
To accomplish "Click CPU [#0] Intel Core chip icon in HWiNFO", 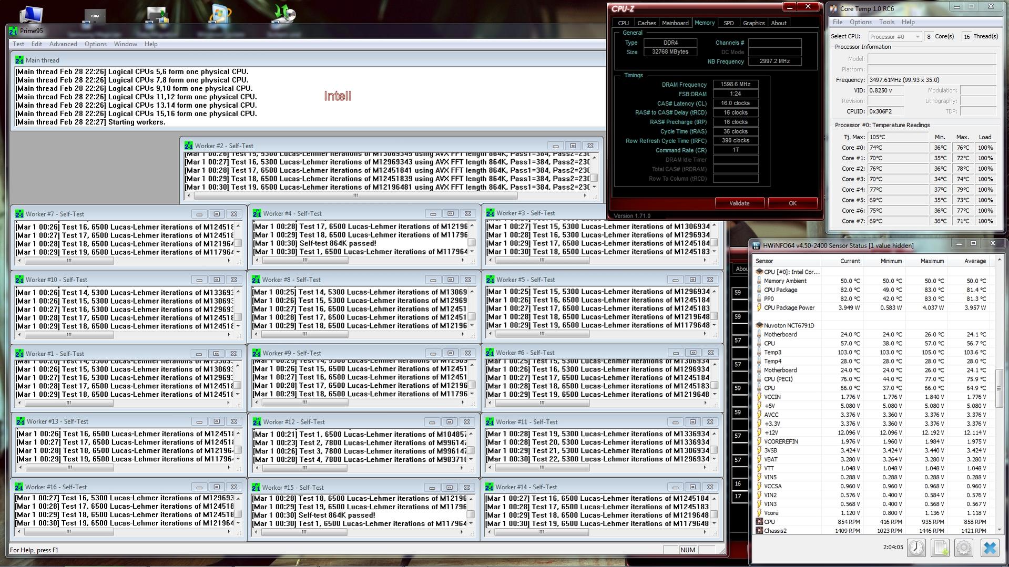I will click(759, 272).
